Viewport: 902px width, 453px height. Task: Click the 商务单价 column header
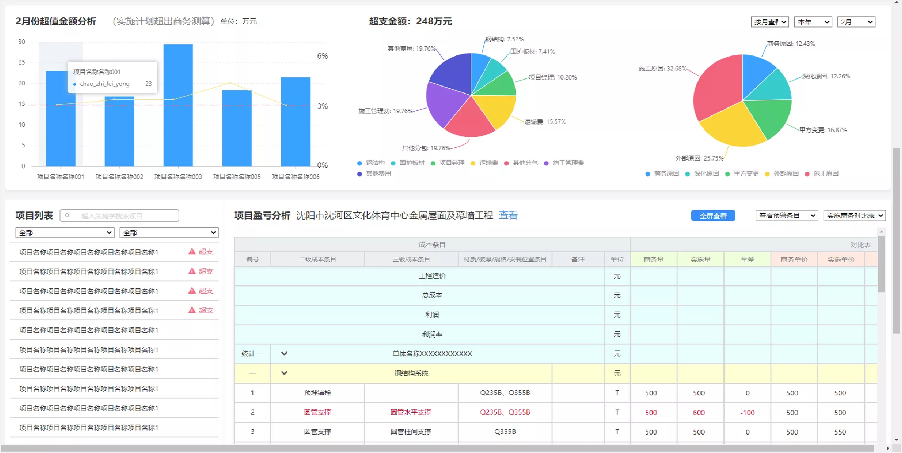coord(794,259)
